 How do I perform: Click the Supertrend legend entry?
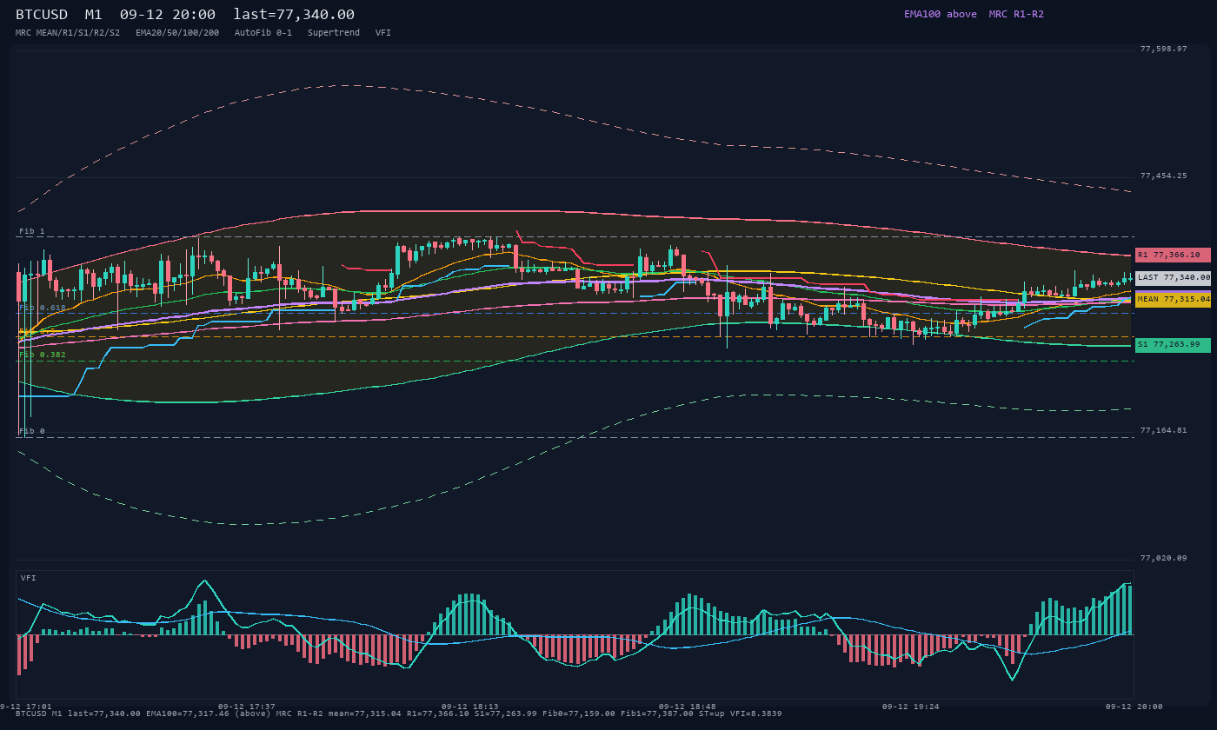(334, 32)
